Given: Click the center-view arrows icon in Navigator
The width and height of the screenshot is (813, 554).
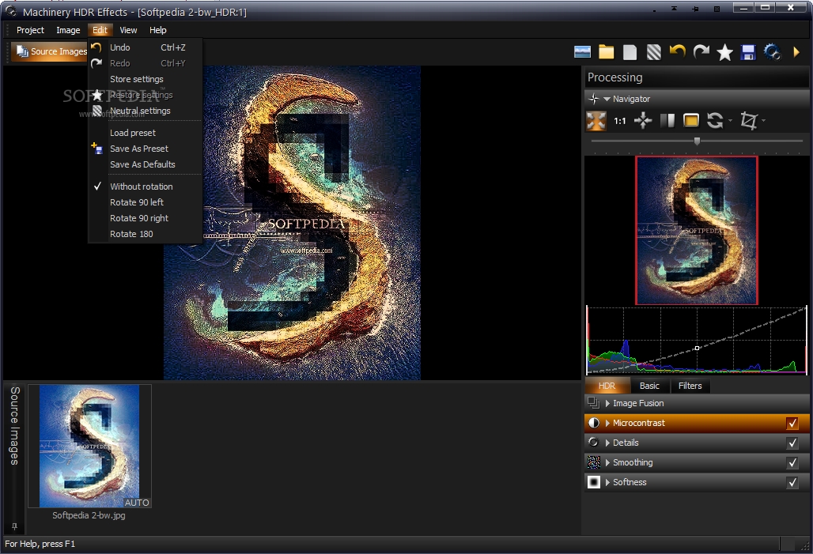Looking at the screenshot, I should [x=643, y=121].
